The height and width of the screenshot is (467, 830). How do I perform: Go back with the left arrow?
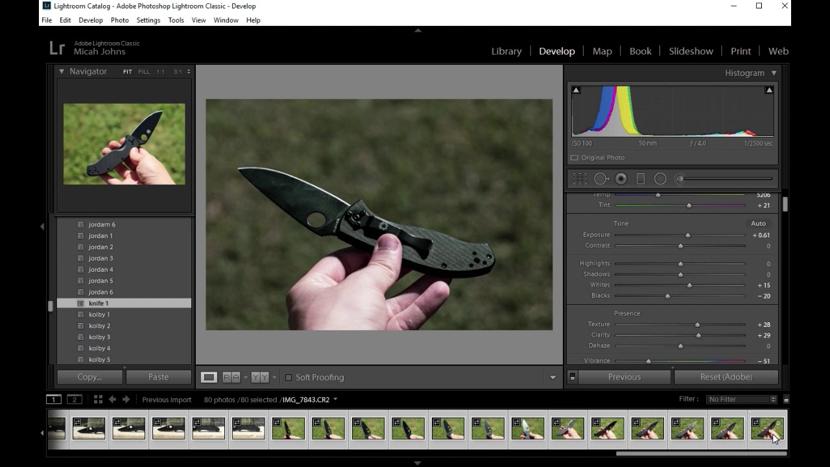pyautogui.click(x=112, y=400)
